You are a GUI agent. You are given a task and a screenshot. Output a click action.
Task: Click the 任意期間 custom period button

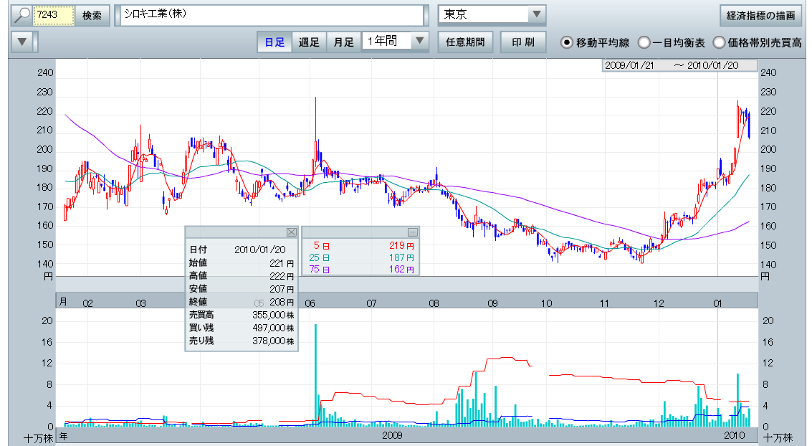click(465, 42)
